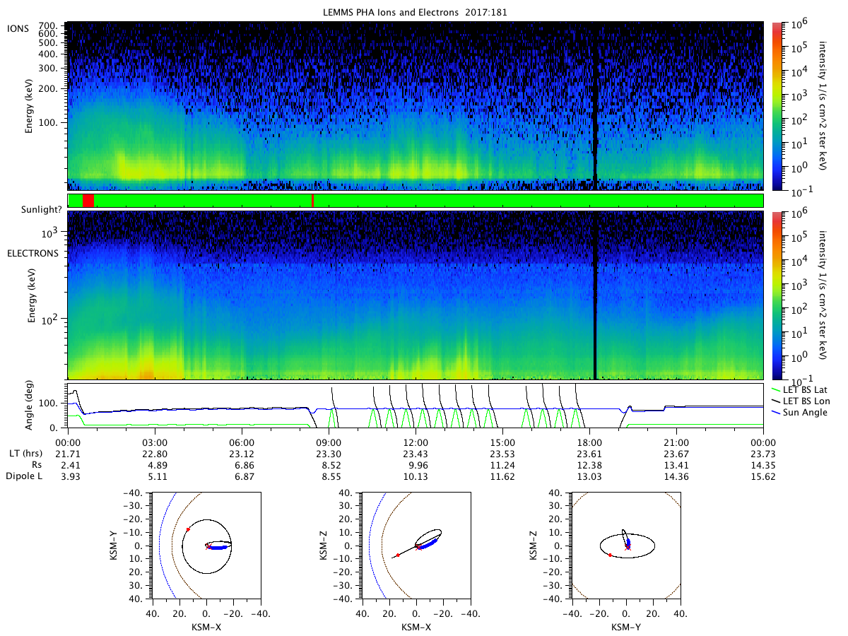Click the 'KSM-Y' axis label of left orbit plot
This screenshot has width=848, height=636.
113,546
